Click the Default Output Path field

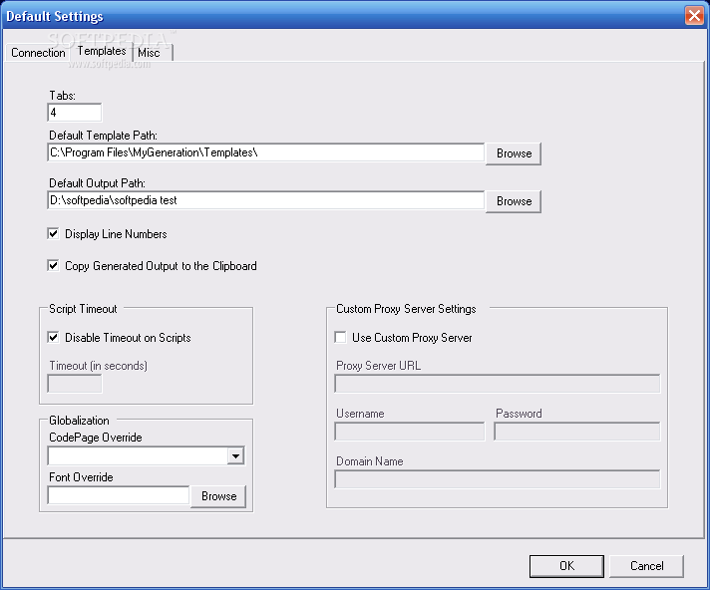(266, 200)
